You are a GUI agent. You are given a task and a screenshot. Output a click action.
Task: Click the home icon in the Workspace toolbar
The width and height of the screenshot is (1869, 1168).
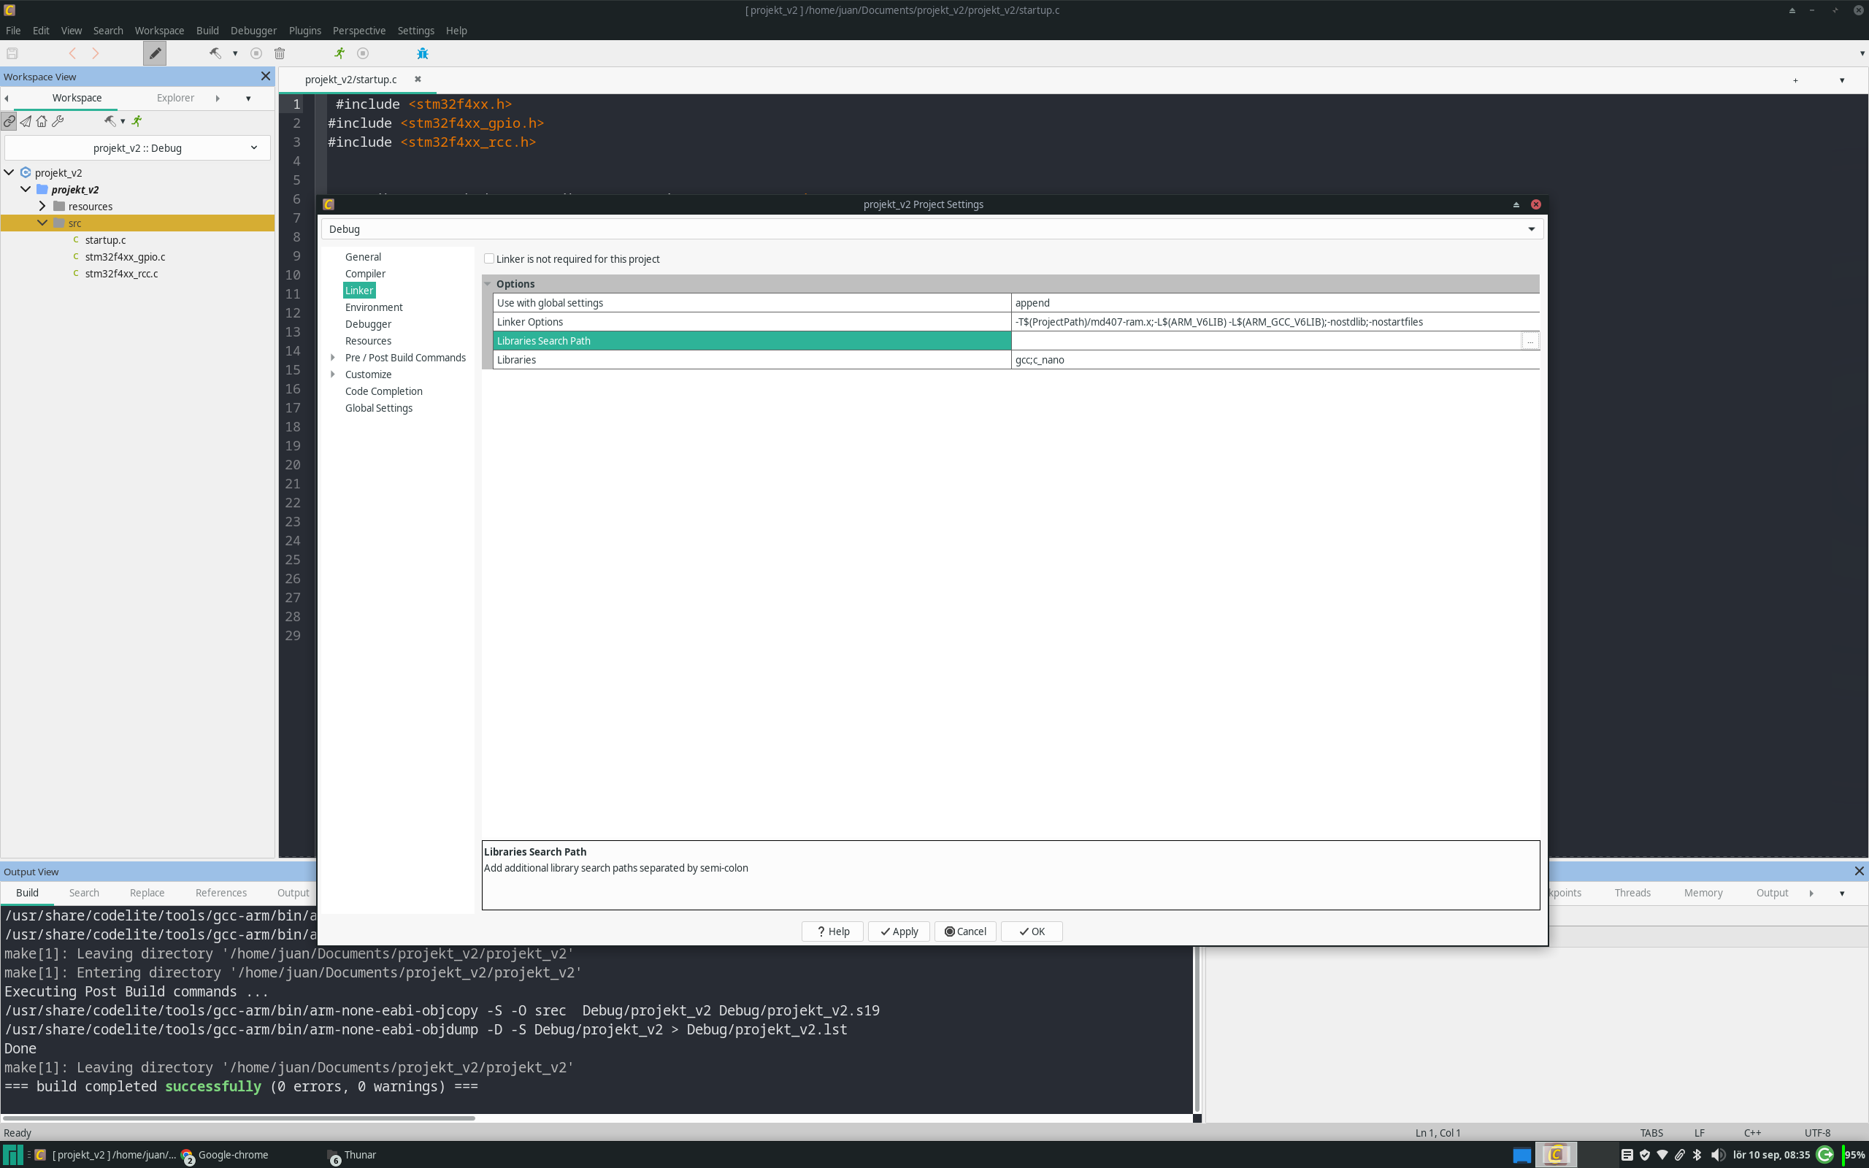42,121
